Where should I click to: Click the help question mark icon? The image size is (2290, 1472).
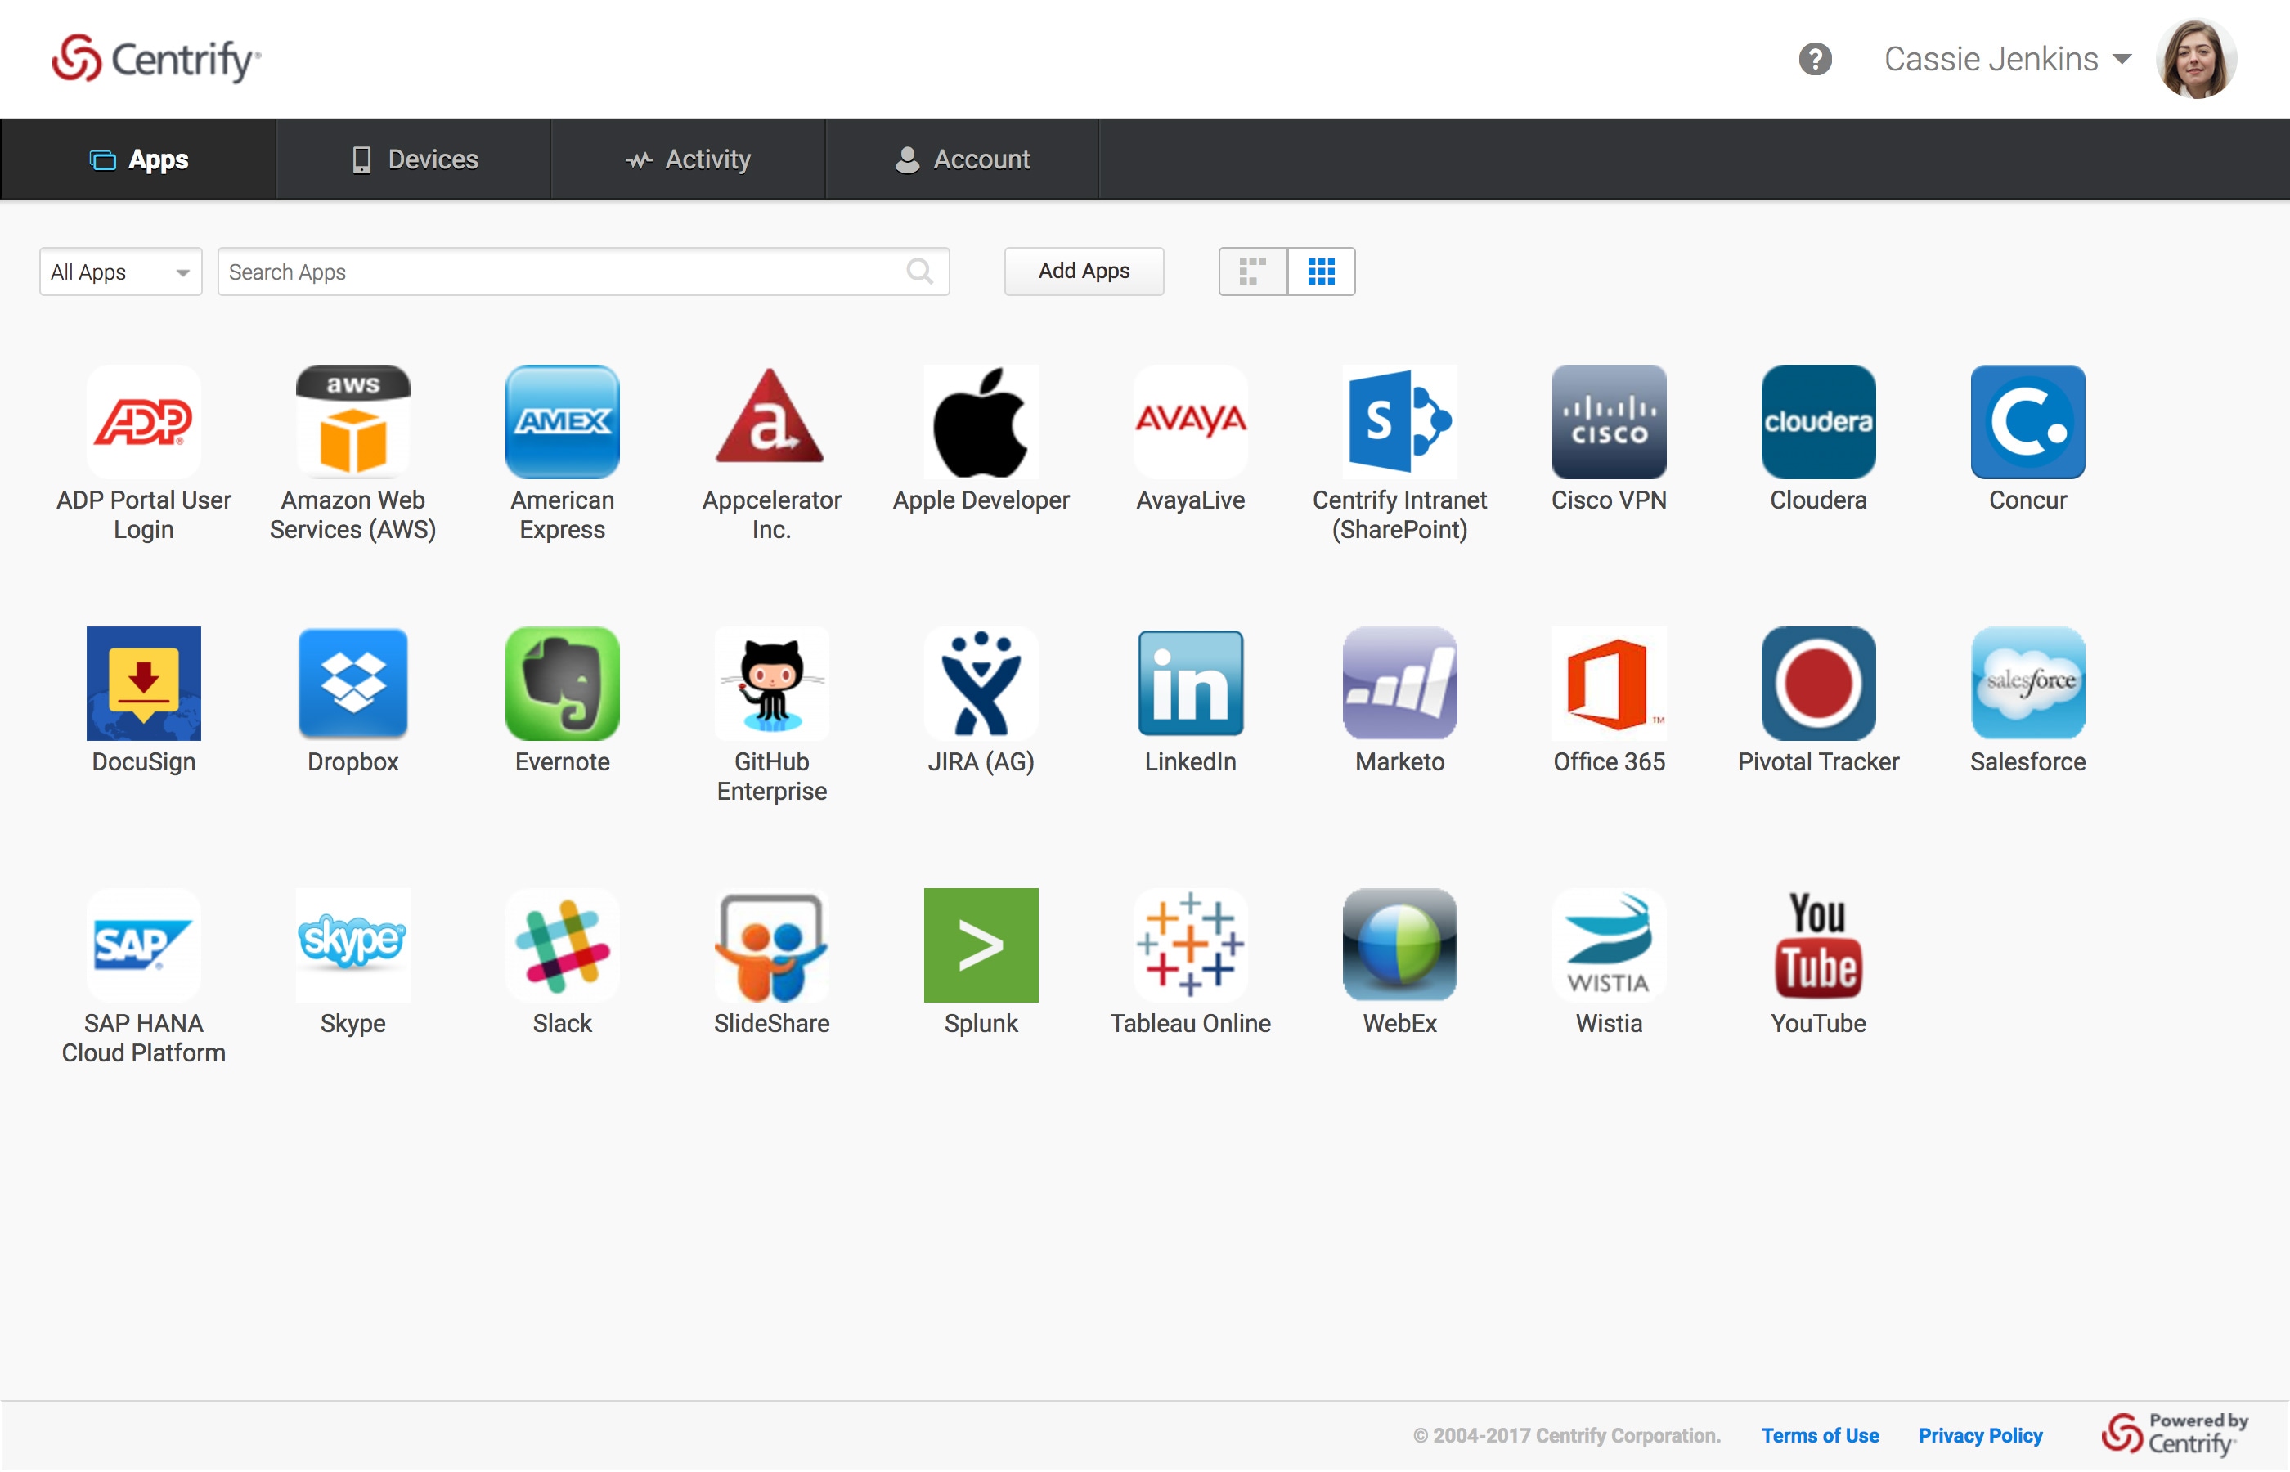coord(1814,59)
